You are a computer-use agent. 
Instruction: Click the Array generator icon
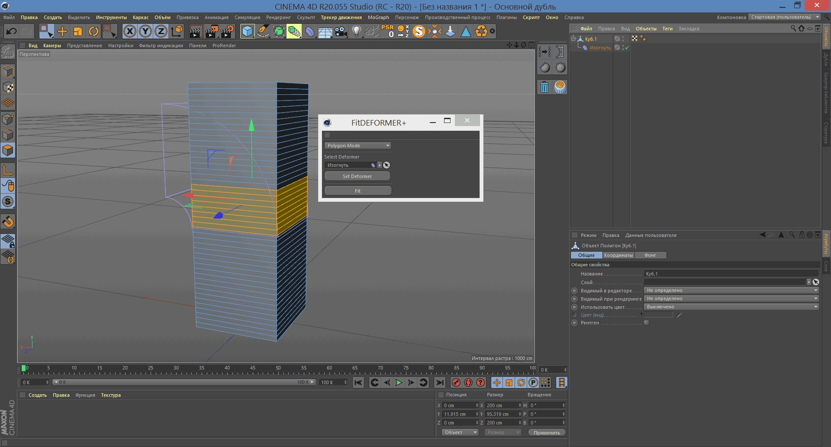pos(294,31)
